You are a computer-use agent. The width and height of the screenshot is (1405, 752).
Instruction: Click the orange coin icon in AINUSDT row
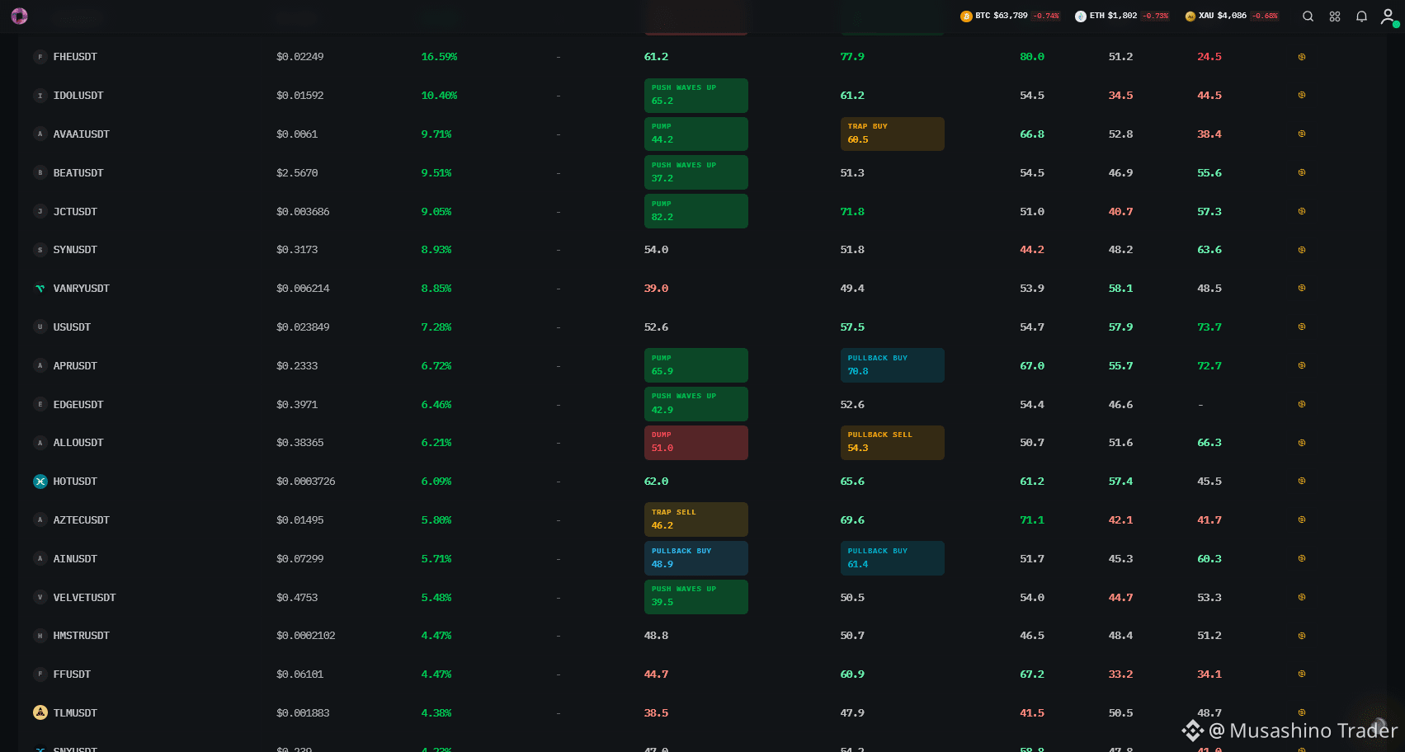[x=1302, y=558]
